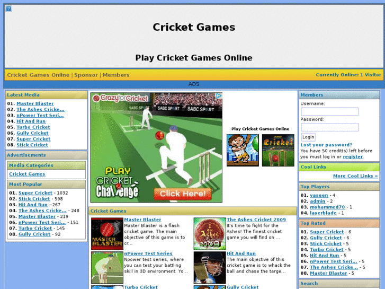
Task: Open the nPower Test Series thumbnail image
Action: point(107,268)
